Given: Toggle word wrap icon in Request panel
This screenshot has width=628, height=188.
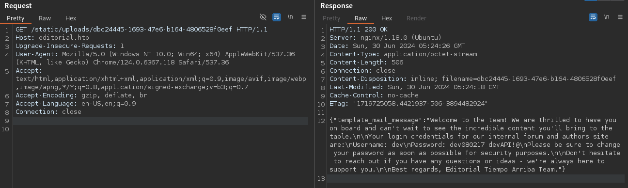Looking at the screenshot, I should (277, 17).
